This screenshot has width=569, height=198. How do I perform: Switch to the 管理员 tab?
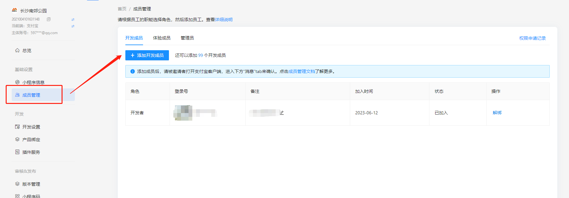(x=187, y=38)
